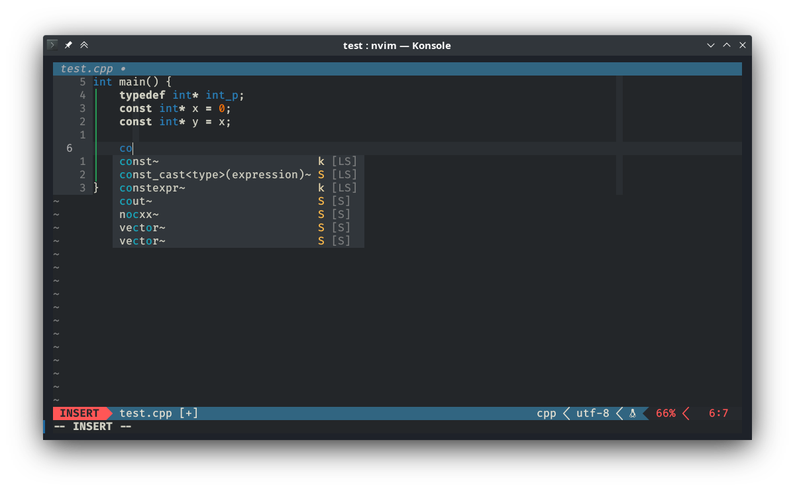Screen dimensions: 795x491
Task: Click the 'const int* y = x;' line
Action: [x=176, y=122]
